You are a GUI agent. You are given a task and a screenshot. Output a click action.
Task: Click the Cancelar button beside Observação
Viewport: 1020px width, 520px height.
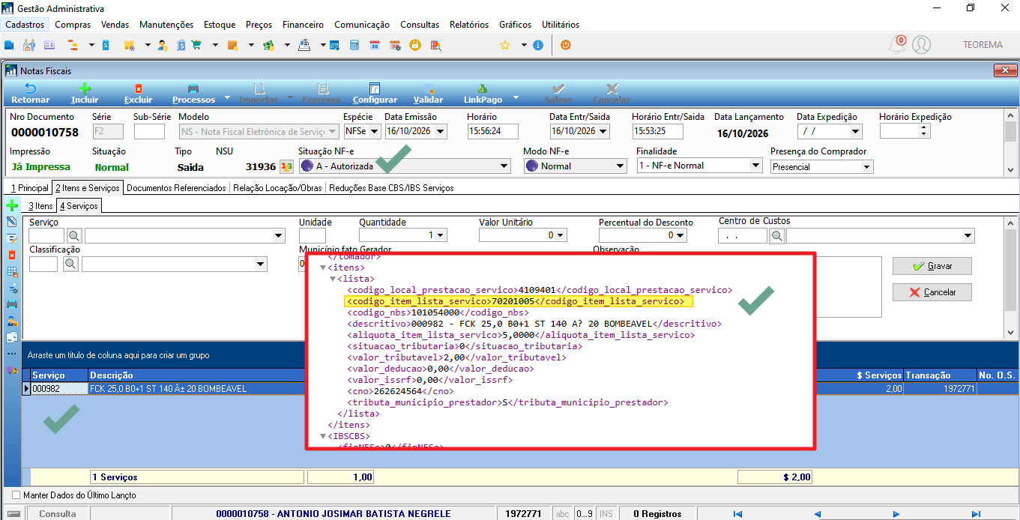point(932,291)
